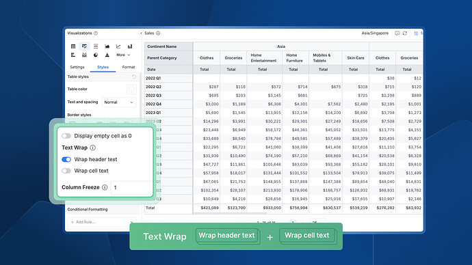Open the Text and spacing Normal dropdown
This screenshot has width=472, height=265.
(x=119, y=102)
